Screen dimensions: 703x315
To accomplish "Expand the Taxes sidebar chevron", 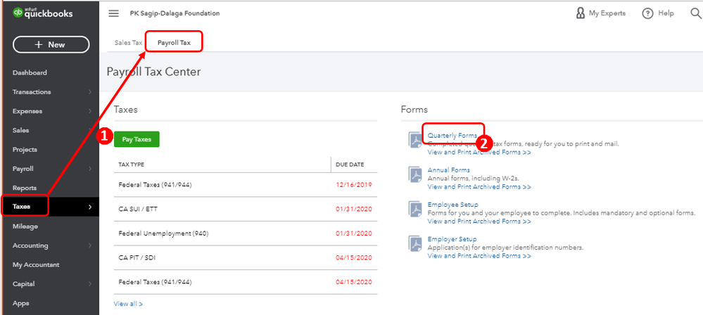I will (90, 207).
